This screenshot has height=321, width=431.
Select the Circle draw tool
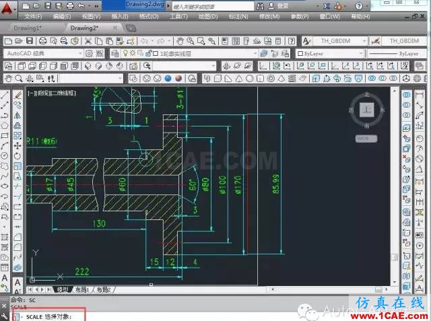click(5, 155)
